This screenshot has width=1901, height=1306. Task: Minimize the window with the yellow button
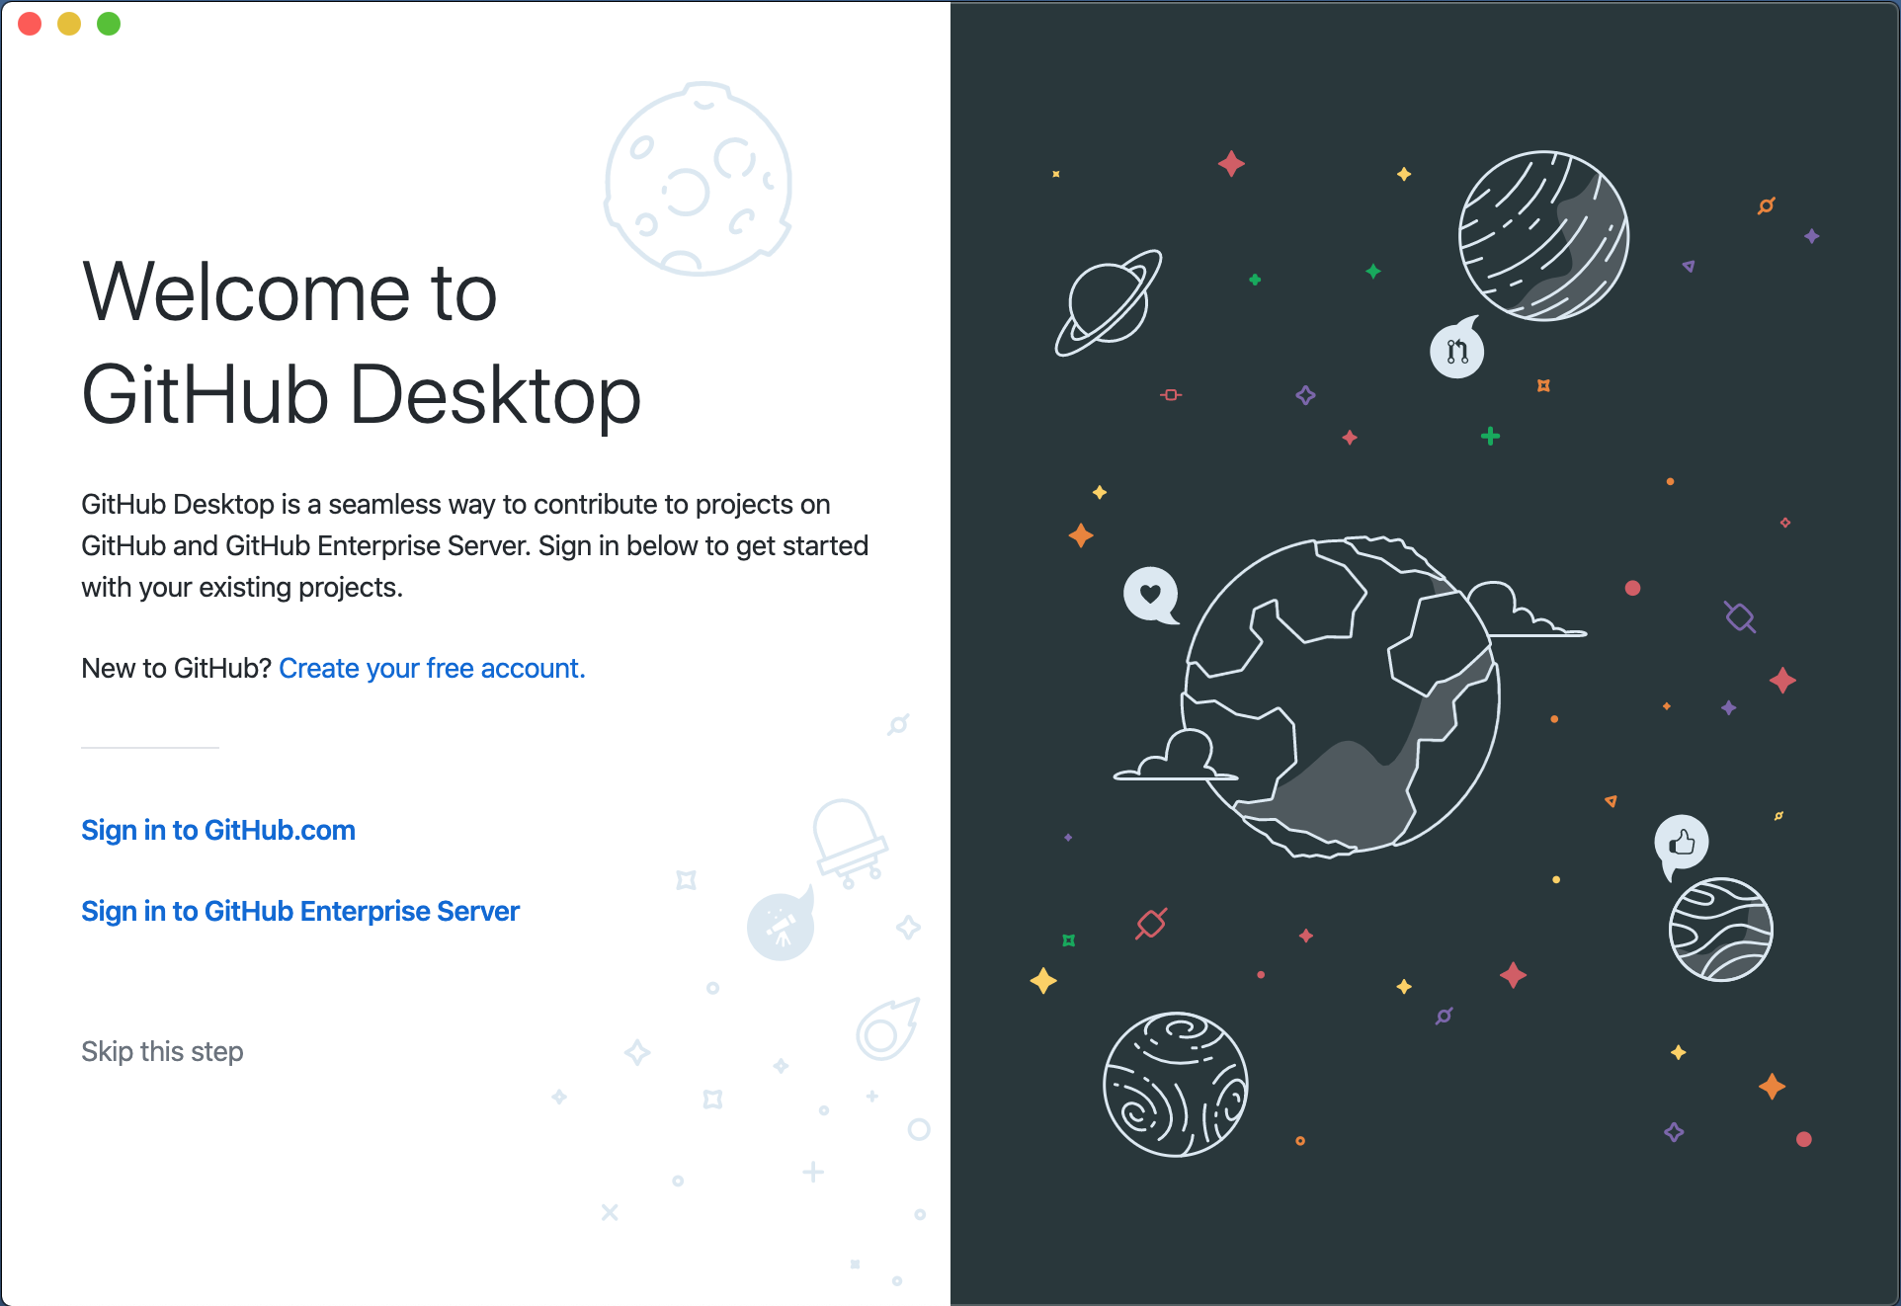69,24
